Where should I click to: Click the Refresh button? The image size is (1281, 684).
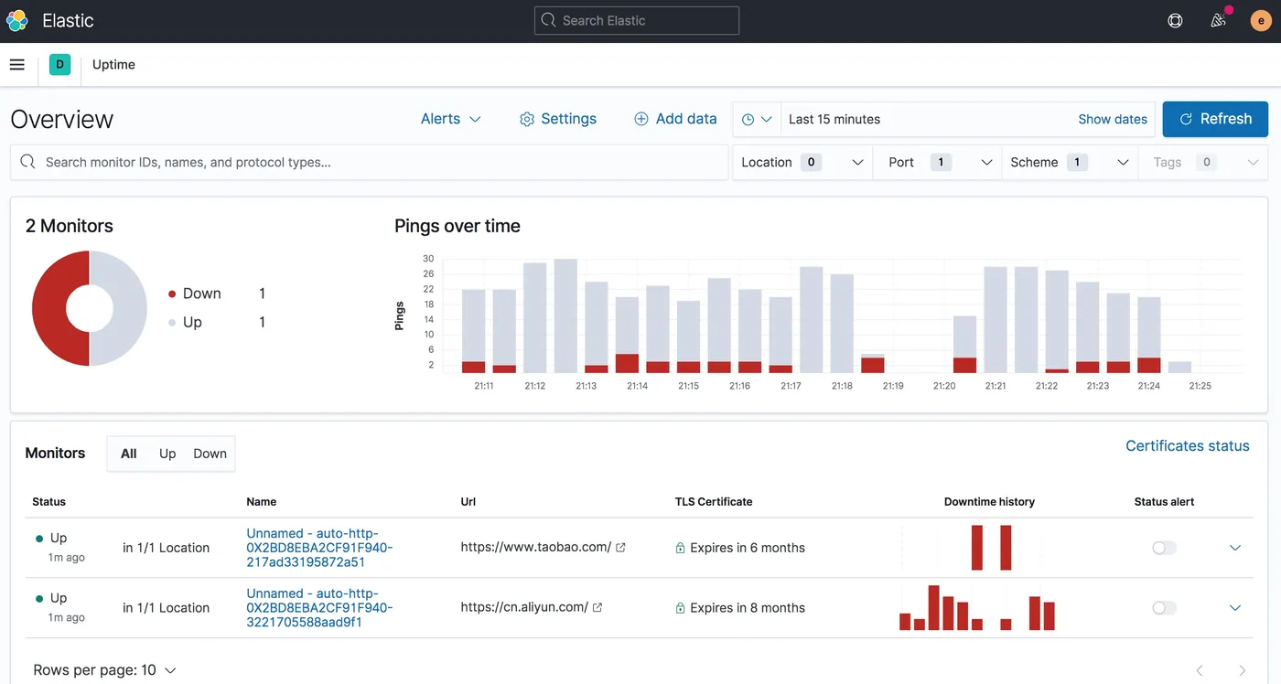[1215, 119]
